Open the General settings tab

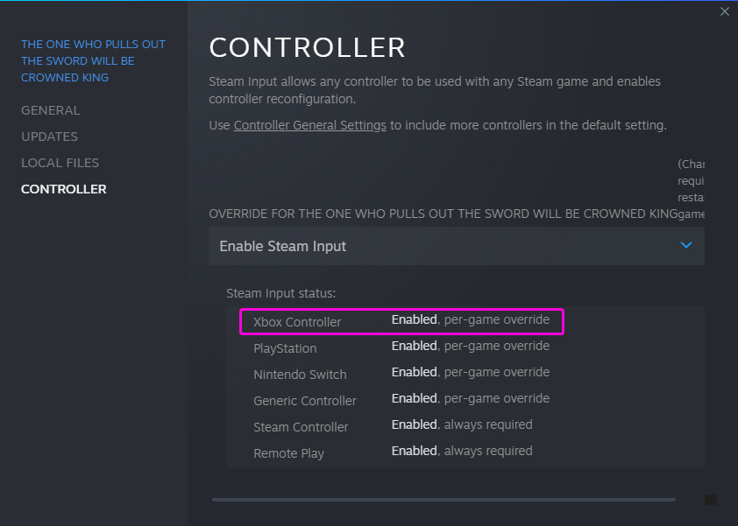[50, 110]
